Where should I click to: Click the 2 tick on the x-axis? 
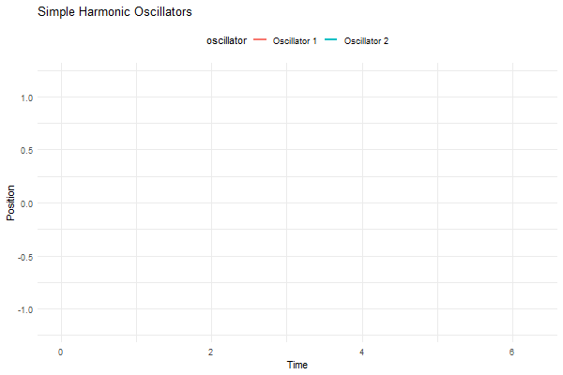click(x=211, y=352)
